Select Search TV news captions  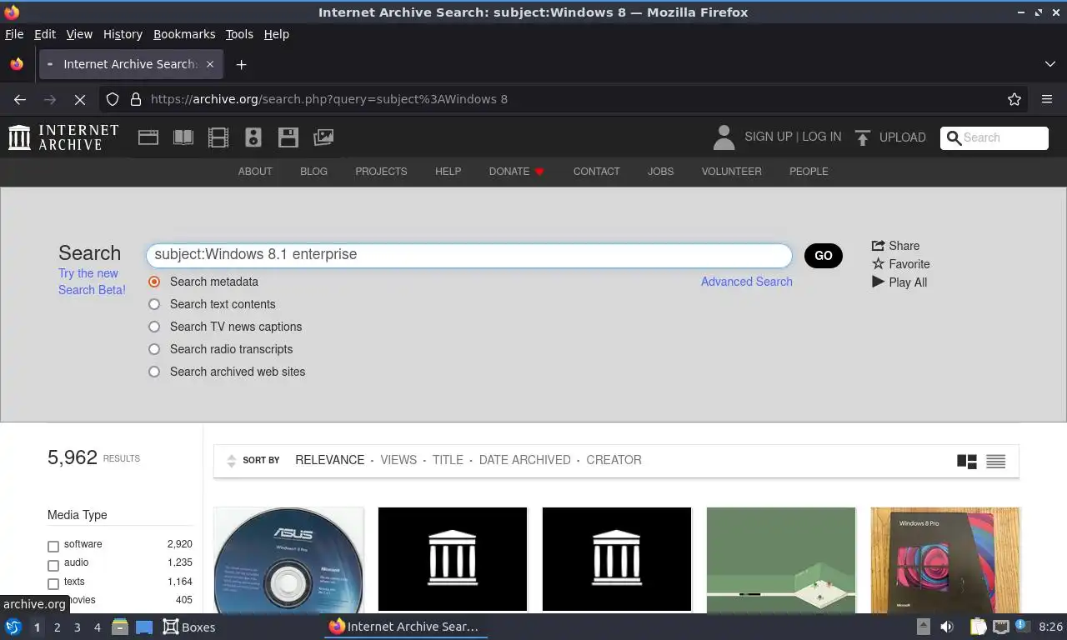154,327
